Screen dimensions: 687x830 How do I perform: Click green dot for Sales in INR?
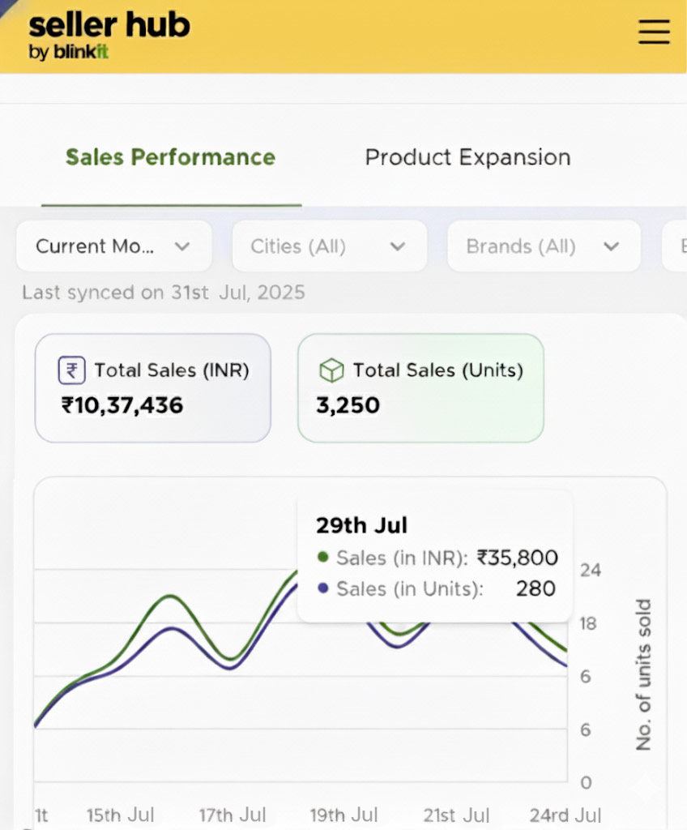[x=323, y=558]
